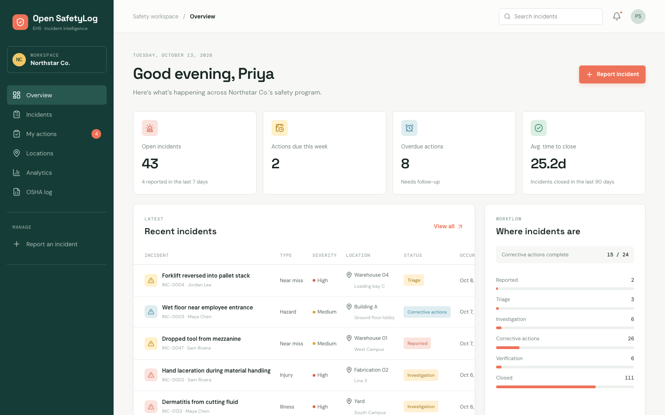This screenshot has width=665, height=415.
Task: Open the Incidents page from sidebar
Action: pos(57,114)
